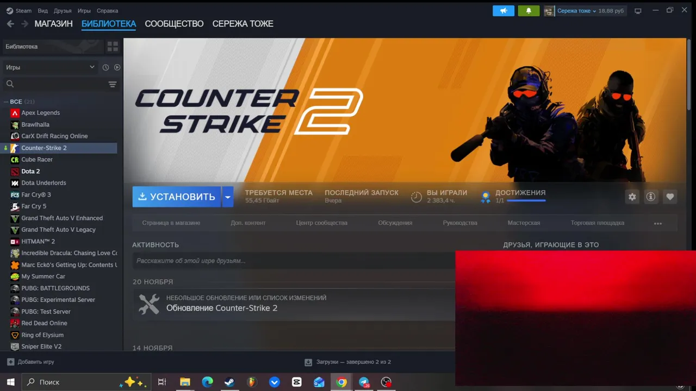Image resolution: width=696 pixels, height=391 pixels.
Task: Show more game links ellipsis
Action: point(658,224)
